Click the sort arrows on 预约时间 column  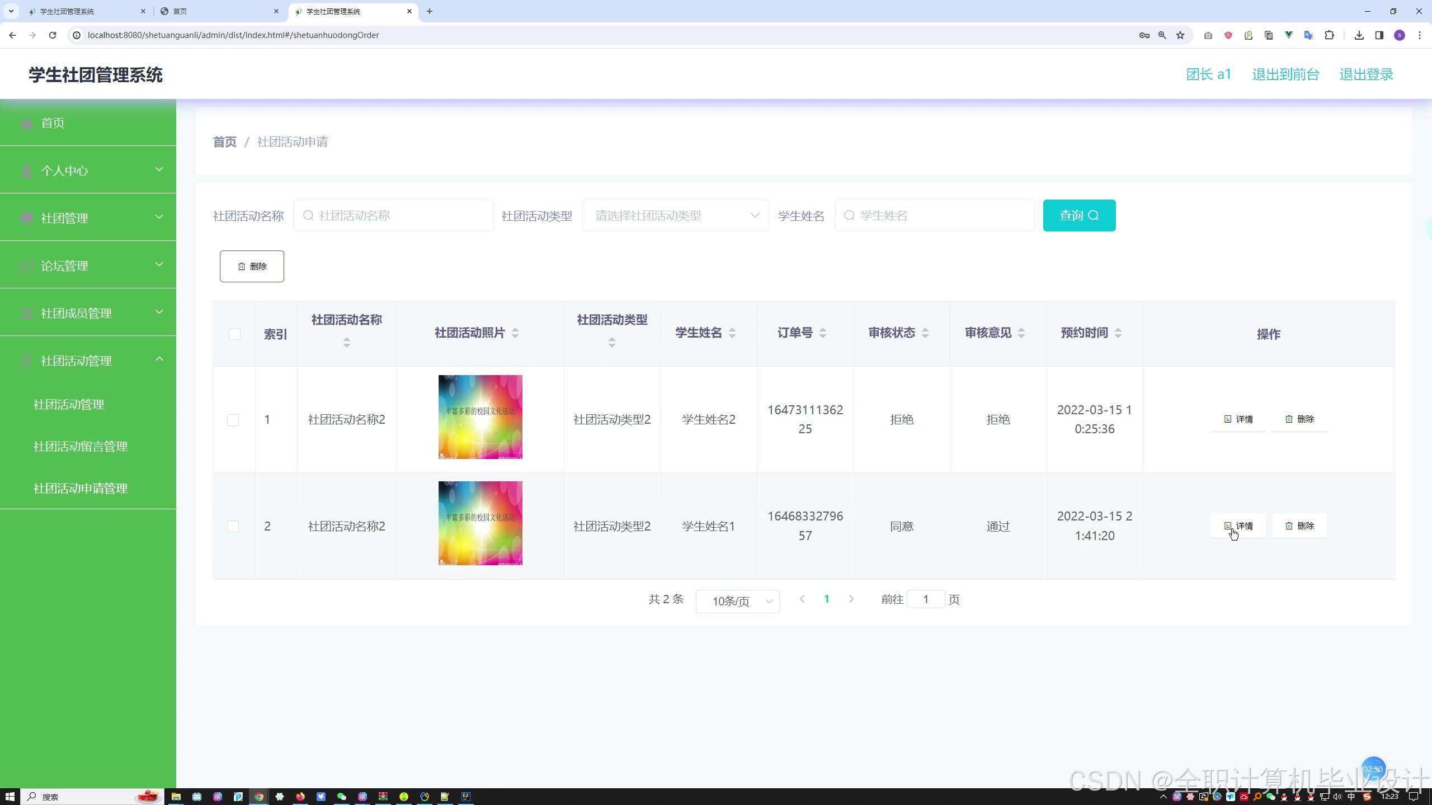pos(1118,333)
